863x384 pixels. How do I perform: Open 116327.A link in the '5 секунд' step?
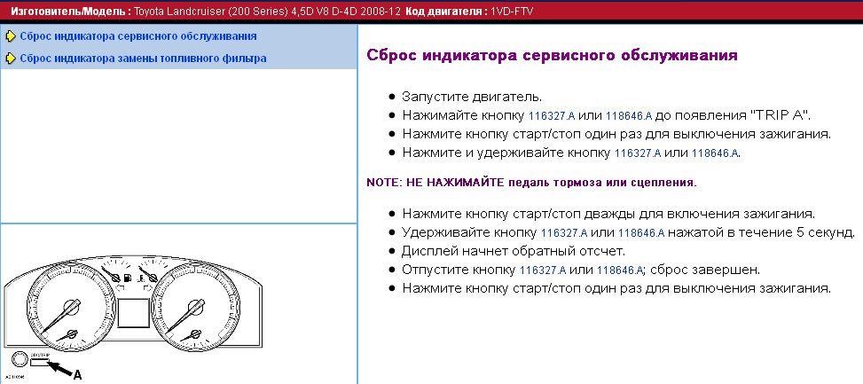[564, 232]
